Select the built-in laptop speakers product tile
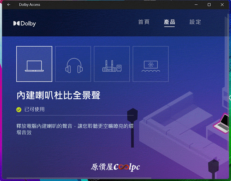The height and width of the screenshot is (181, 231). click(x=34, y=64)
